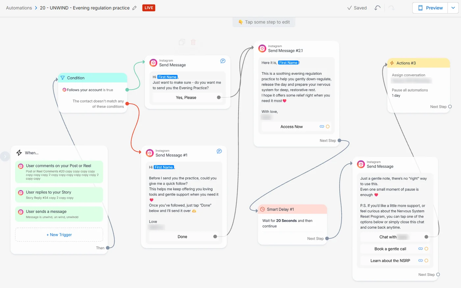Click the Done button in Send Message #1

182,237
